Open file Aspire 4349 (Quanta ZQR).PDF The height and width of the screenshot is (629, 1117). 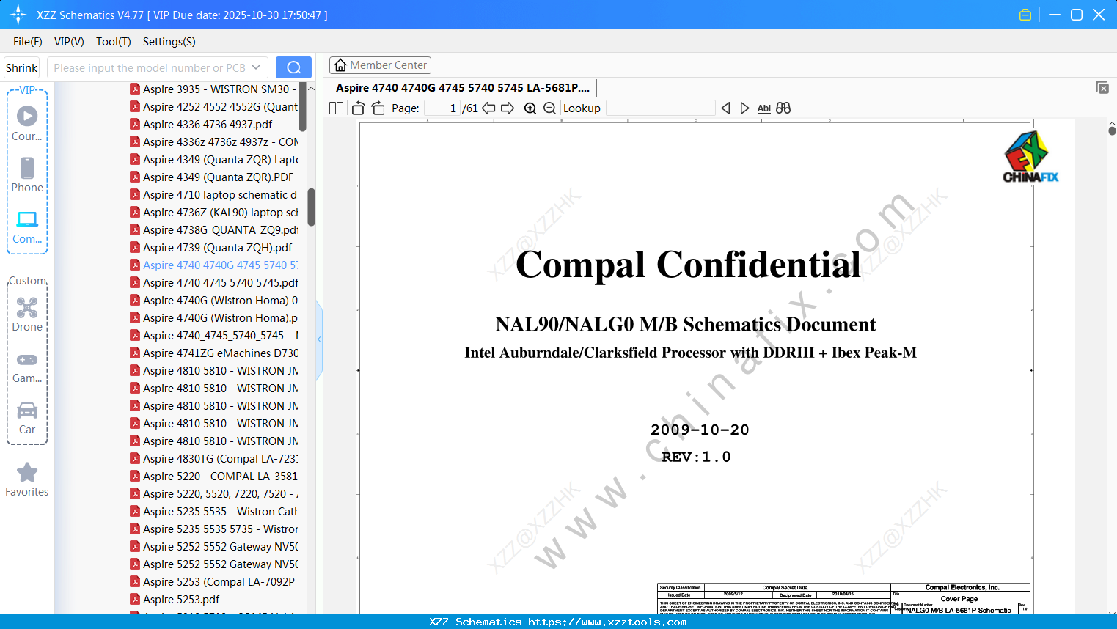coord(212,177)
